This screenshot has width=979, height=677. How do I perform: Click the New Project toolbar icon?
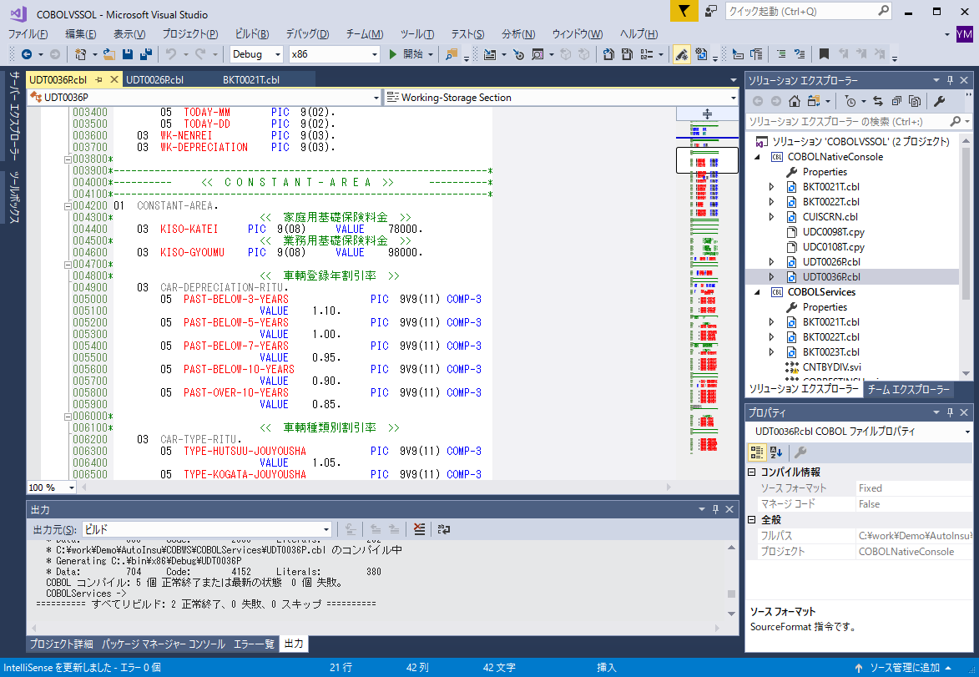pyautogui.click(x=80, y=54)
